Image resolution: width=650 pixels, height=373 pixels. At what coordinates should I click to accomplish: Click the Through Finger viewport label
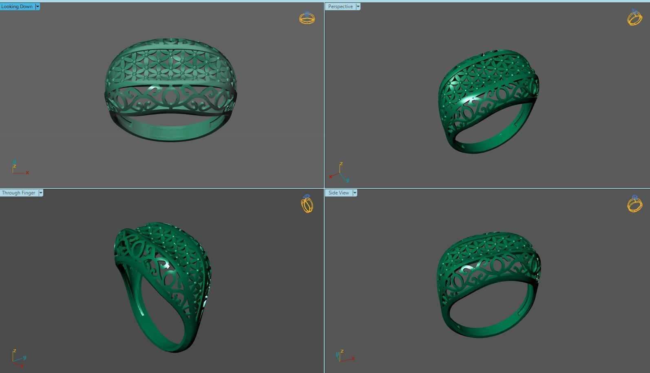[19, 193]
